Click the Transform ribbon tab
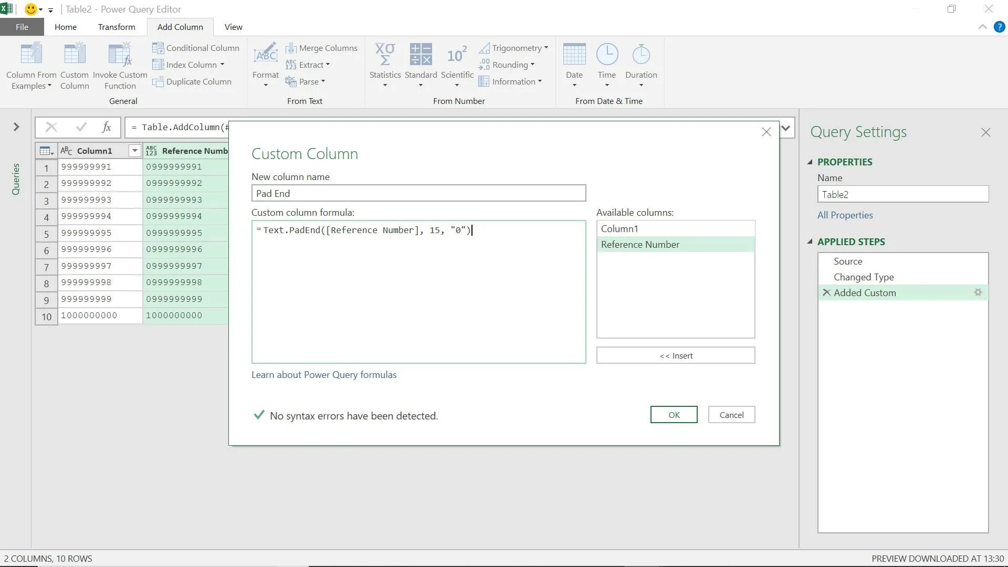The height and width of the screenshot is (567, 1008). tap(117, 26)
